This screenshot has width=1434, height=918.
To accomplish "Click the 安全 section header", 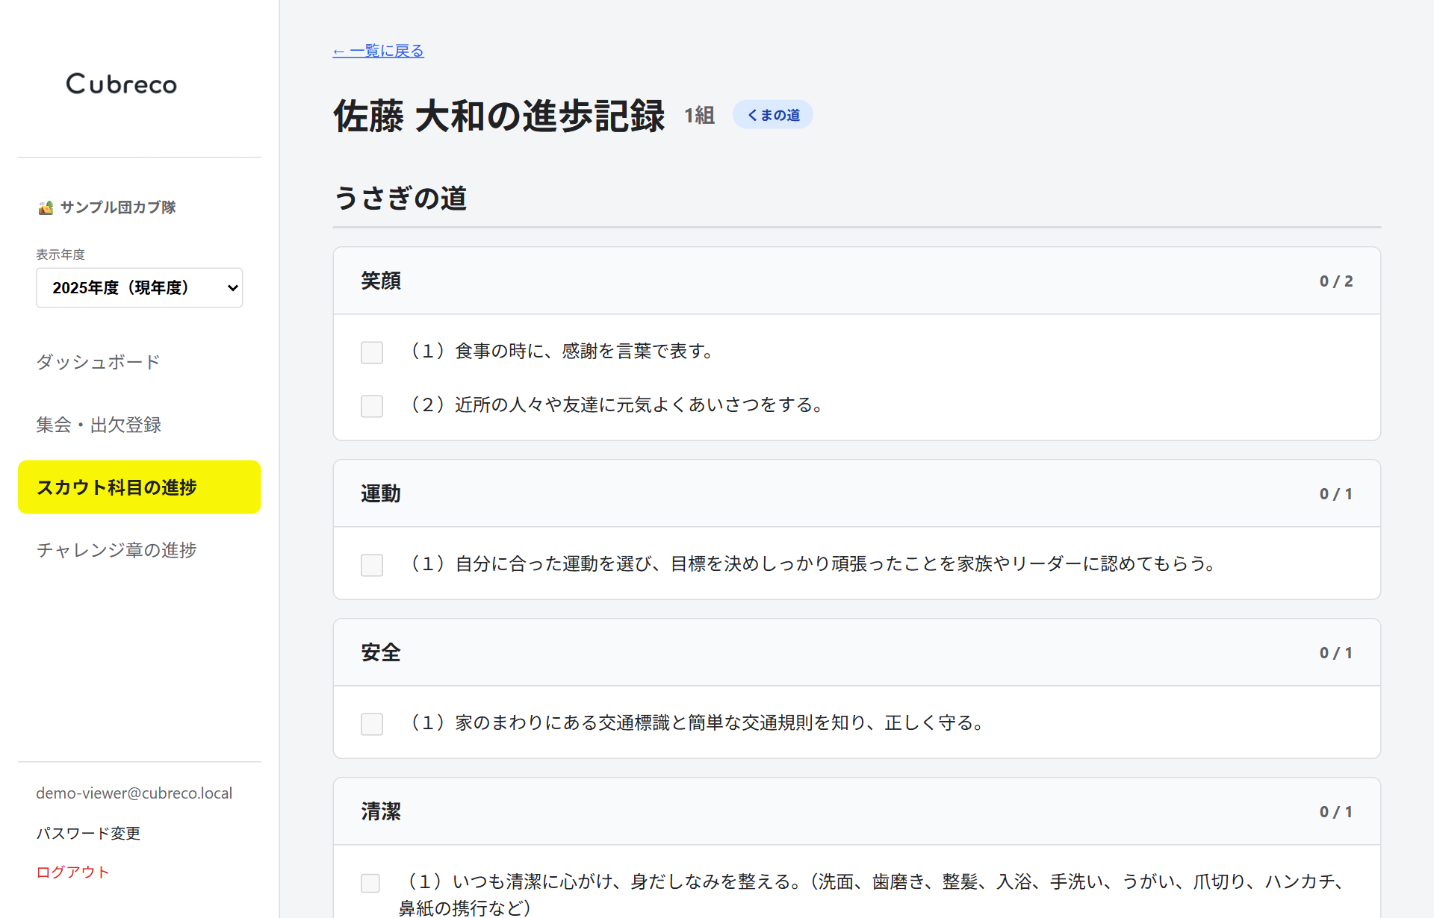I will coord(857,652).
